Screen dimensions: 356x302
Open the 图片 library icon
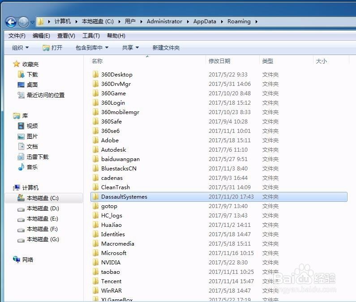click(21, 136)
